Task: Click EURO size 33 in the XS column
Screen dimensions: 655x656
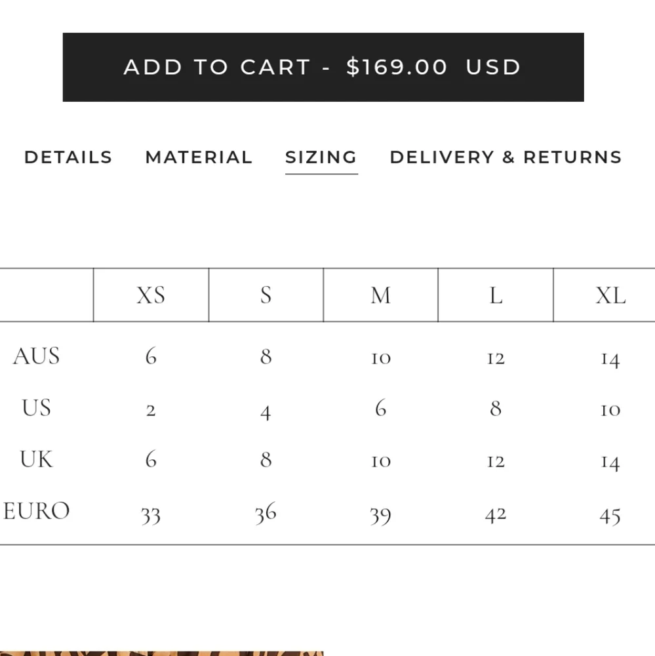Action: tap(151, 516)
